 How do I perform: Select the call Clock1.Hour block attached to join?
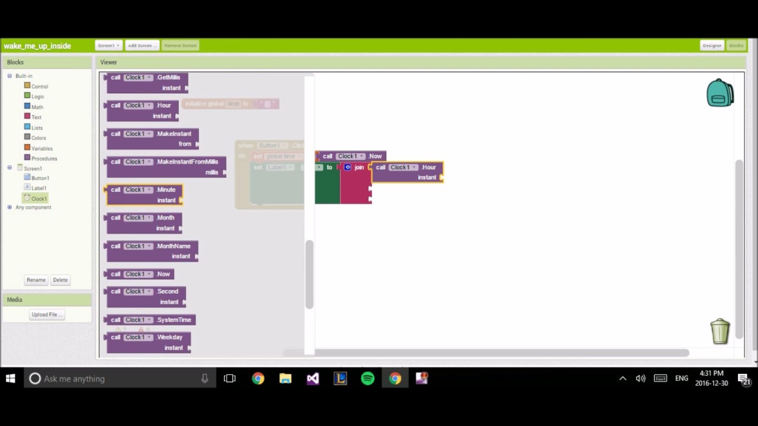point(407,172)
